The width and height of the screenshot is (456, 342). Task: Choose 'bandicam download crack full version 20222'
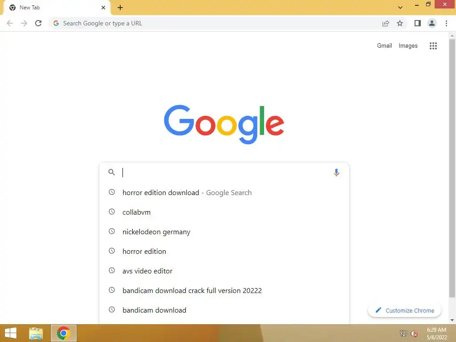(224, 290)
